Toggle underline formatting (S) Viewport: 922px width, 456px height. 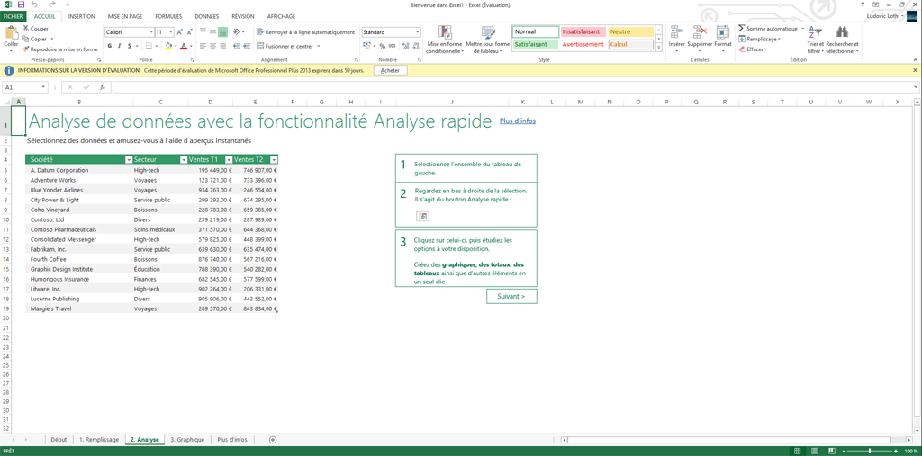point(128,46)
